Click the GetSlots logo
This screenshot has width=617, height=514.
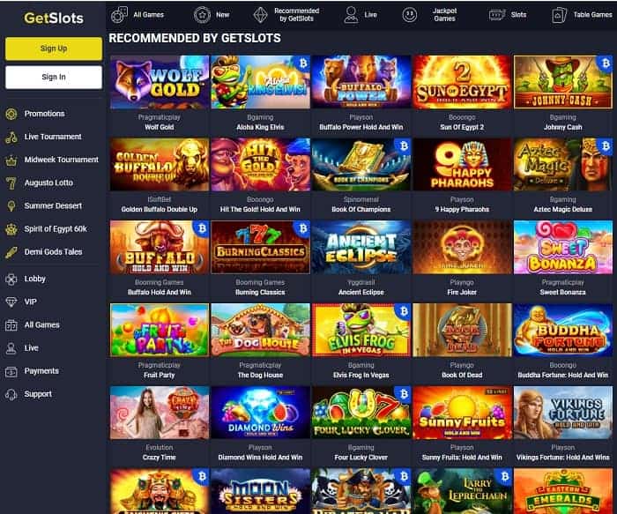point(54,19)
